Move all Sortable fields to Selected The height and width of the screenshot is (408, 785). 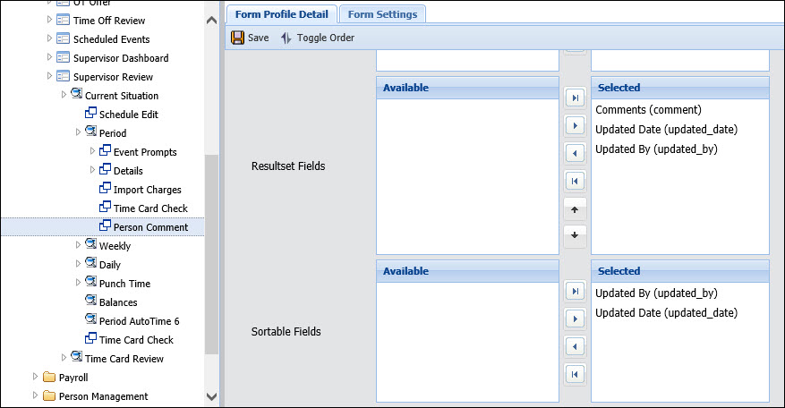click(576, 291)
